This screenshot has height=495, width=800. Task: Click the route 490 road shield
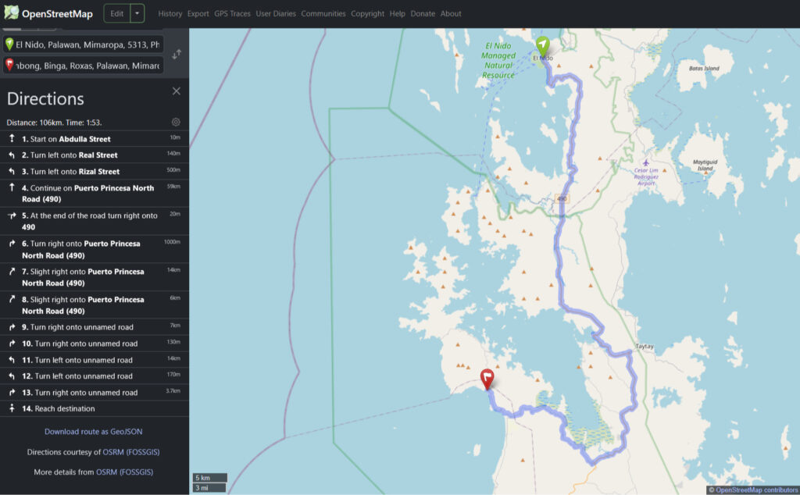coord(561,199)
